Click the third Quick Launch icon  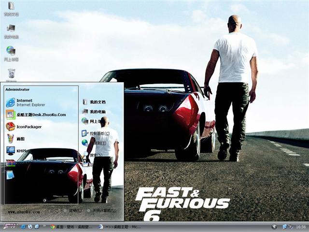point(37,227)
